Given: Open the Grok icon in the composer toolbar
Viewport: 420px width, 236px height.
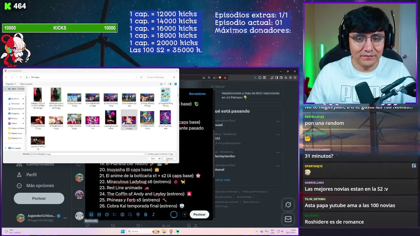Looking at the screenshot, I should tap(107, 215).
